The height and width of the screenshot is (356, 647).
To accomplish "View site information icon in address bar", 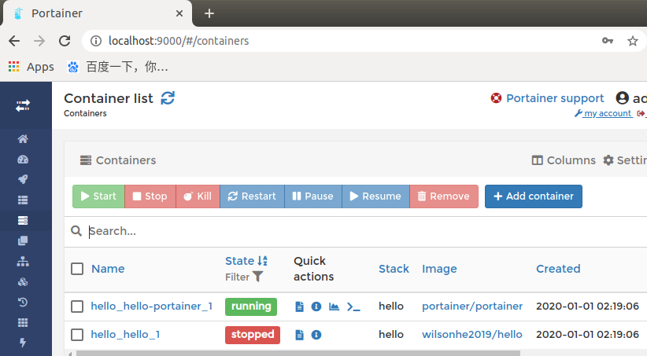I will pyautogui.click(x=96, y=41).
